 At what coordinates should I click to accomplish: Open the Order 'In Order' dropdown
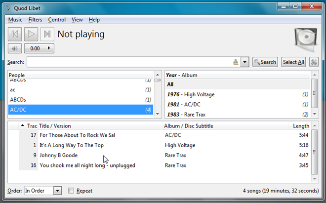coord(43,191)
